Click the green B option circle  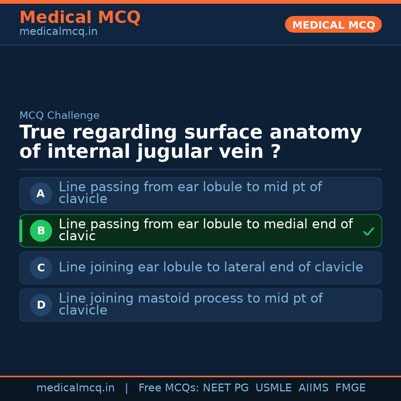click(x=41, y=231)
